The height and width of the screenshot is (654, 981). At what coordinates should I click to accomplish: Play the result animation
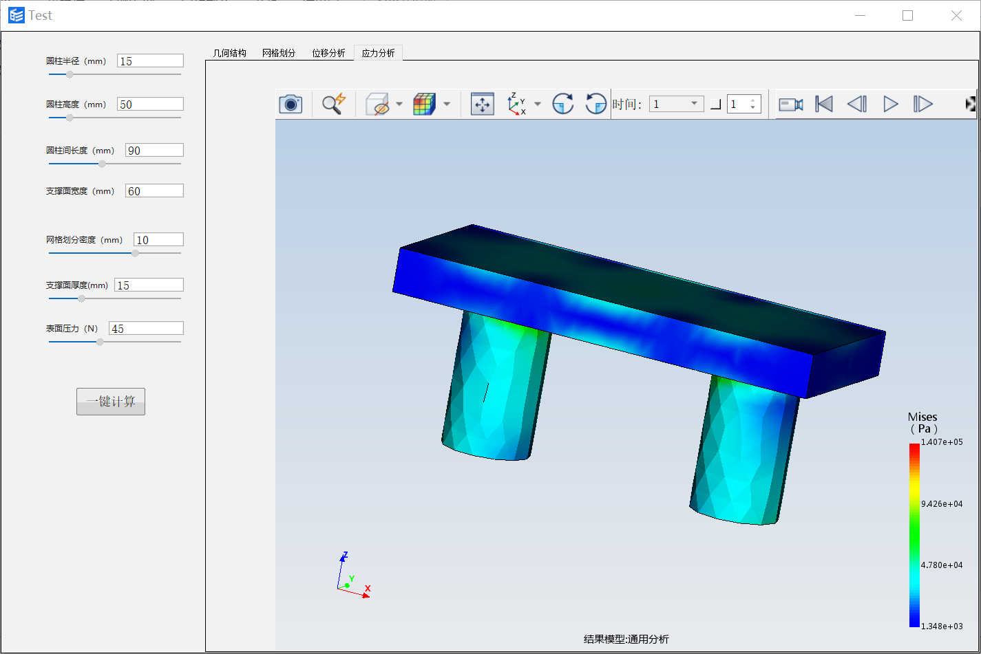tap(891, 104)
